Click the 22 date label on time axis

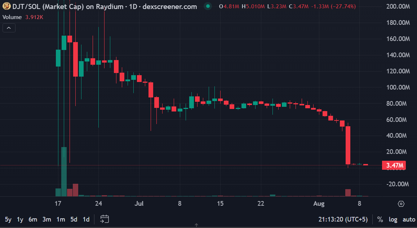[261, 204]
